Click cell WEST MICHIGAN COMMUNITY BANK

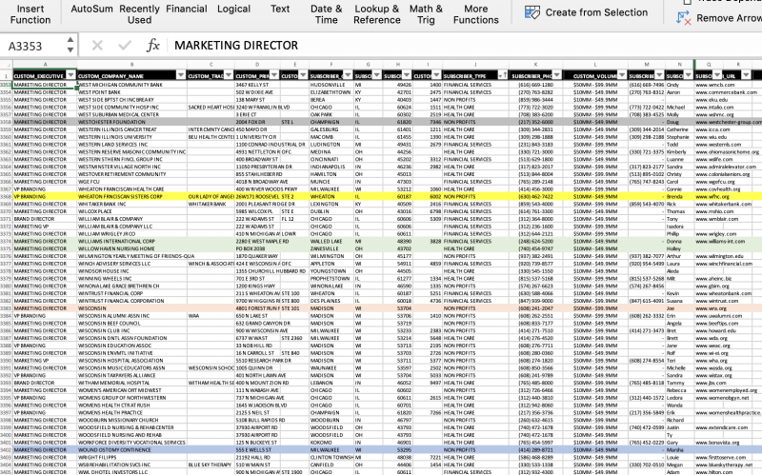tap(131, 85)
